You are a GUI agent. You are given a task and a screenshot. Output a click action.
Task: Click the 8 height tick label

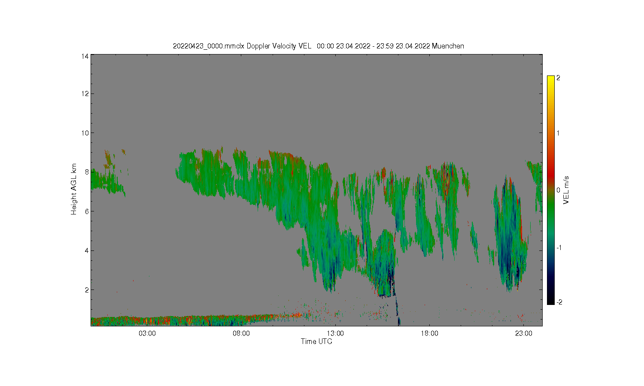(87, 172)
